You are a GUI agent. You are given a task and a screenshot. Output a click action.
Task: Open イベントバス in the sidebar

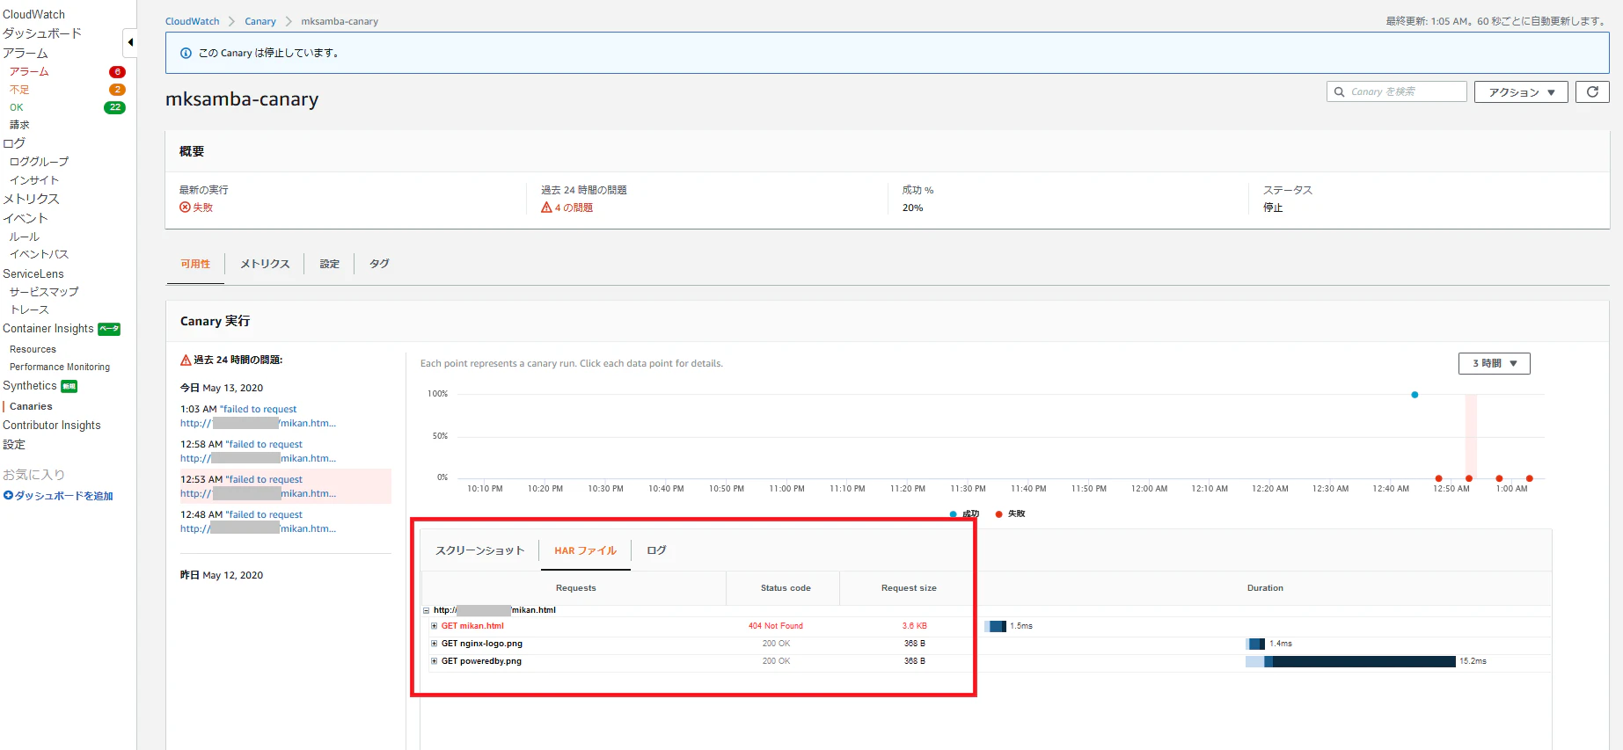click(39, 254)
